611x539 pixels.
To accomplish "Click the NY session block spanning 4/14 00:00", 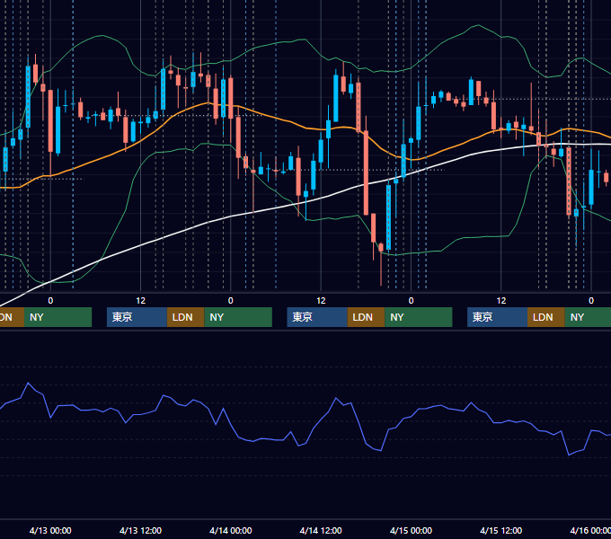I will point(238,317).
